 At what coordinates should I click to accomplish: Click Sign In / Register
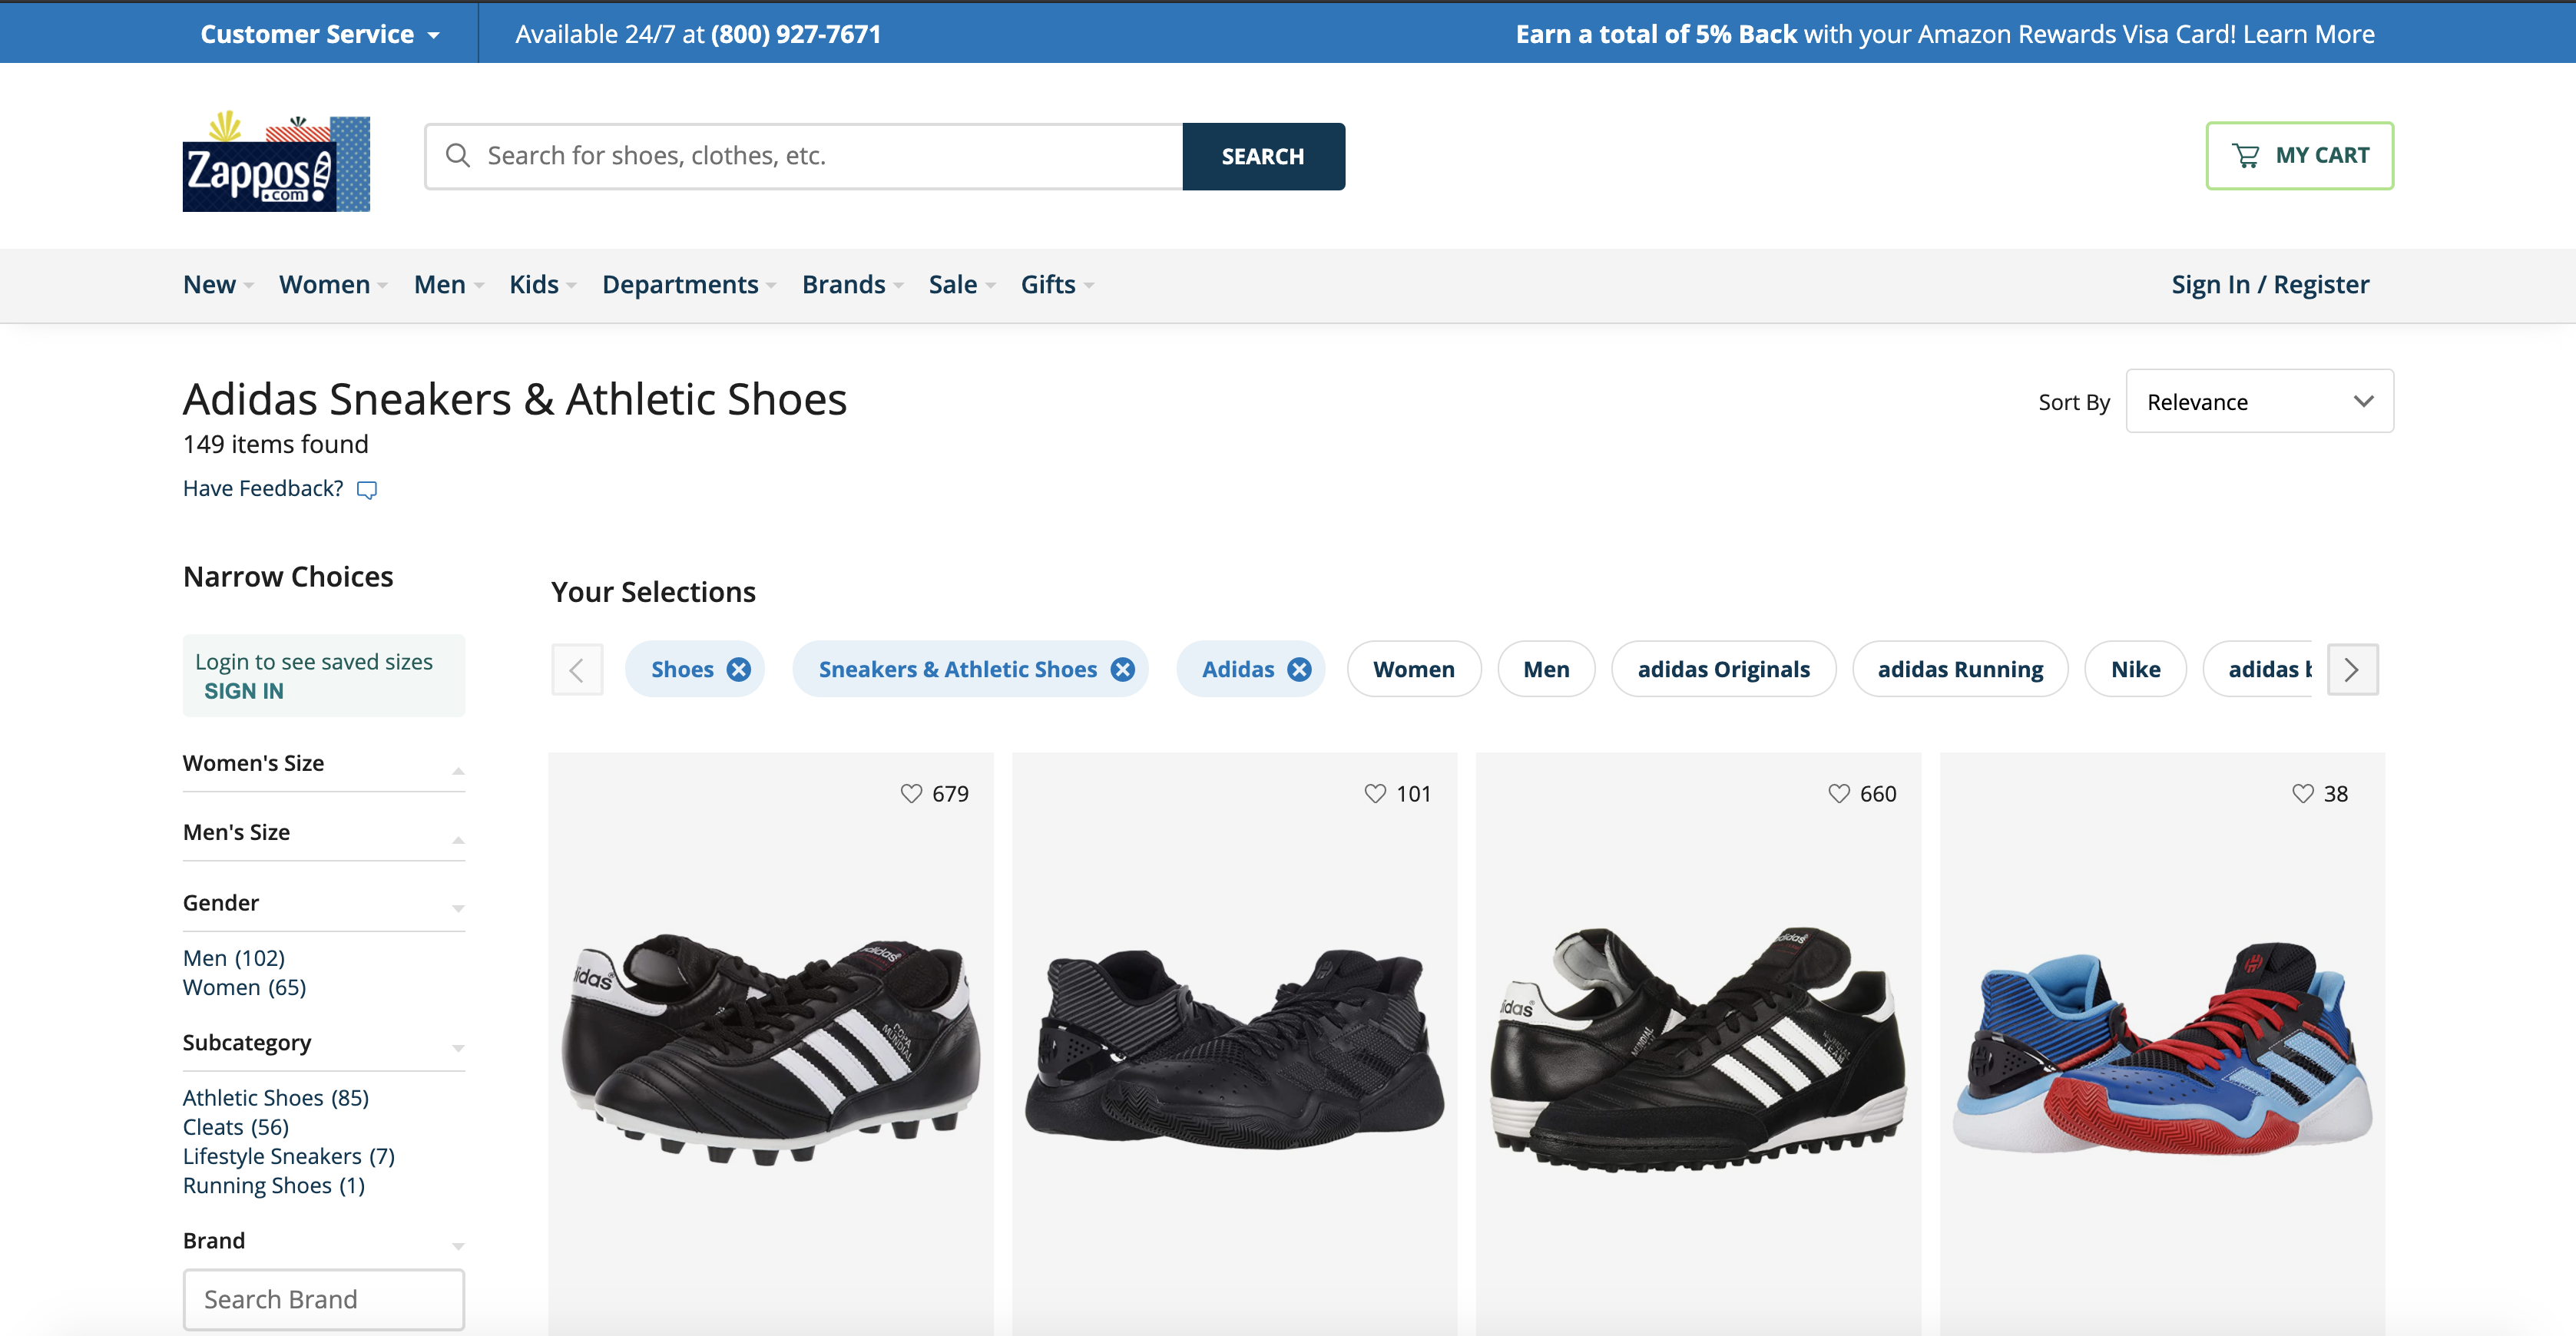point(2270,285)
